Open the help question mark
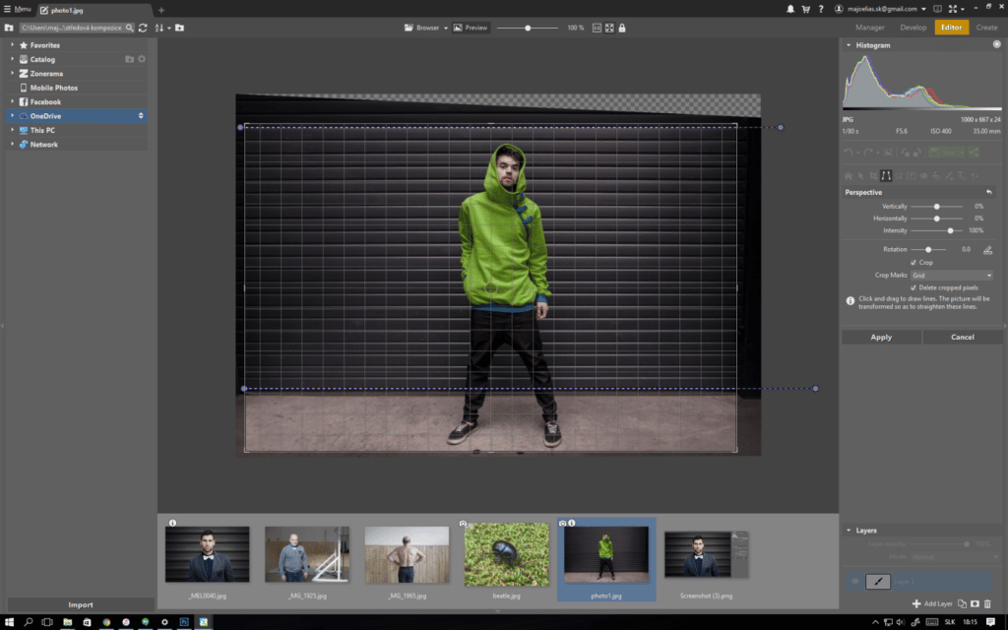This screenshot has height=630, width=1008. pyautogui.click(x=821, y=9)
